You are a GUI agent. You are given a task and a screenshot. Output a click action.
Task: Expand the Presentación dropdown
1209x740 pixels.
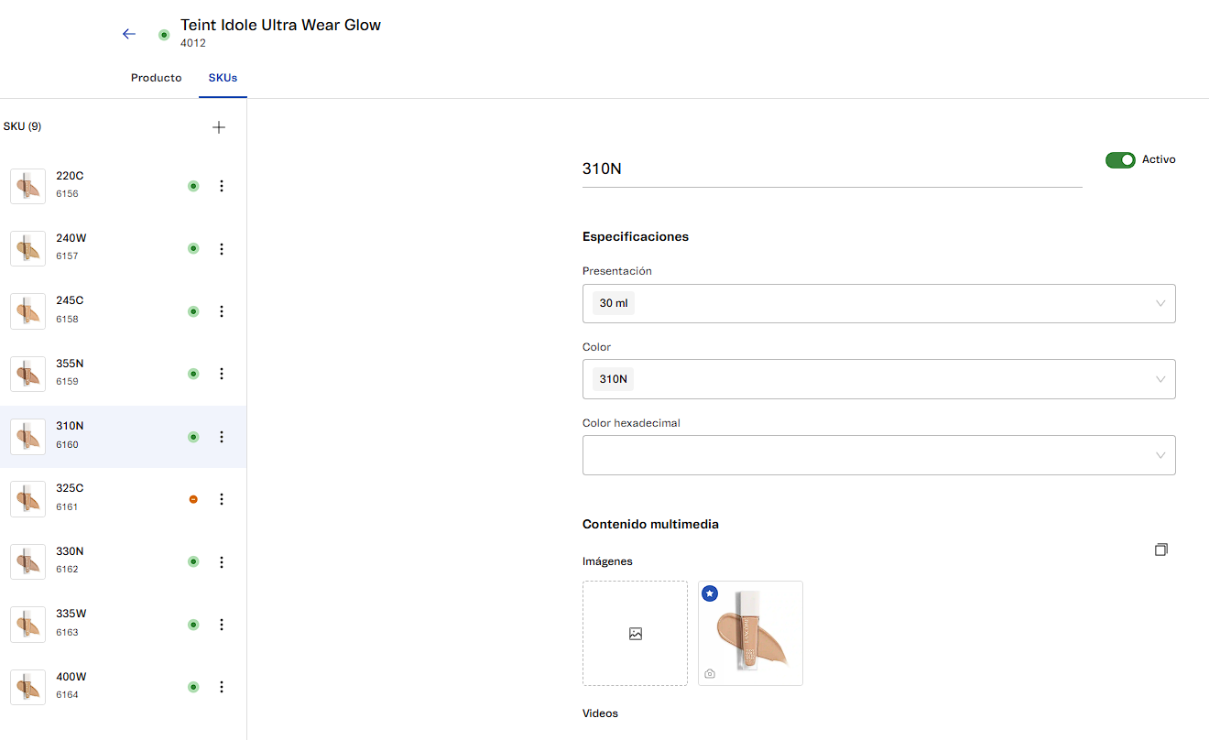(x=878, y=303)
